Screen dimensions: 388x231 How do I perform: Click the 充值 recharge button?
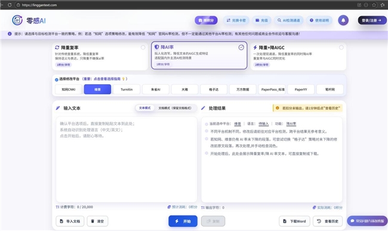261,20
